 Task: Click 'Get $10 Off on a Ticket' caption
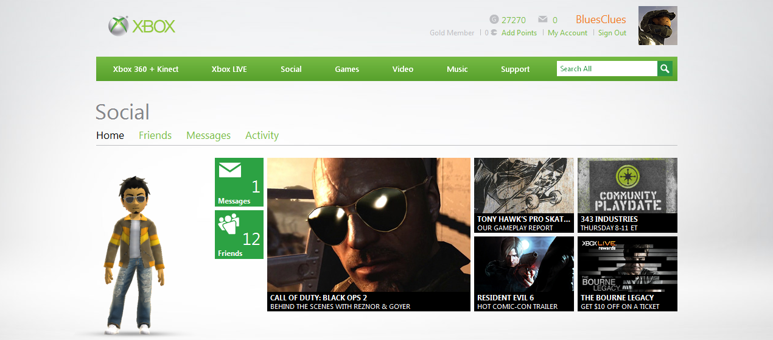point(620,306)
